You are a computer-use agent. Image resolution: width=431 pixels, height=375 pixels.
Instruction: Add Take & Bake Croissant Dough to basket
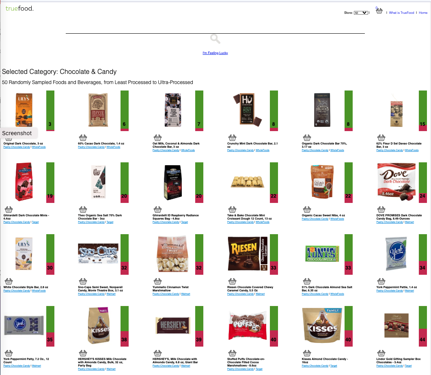pyautogui.click(x=232, y=209)
